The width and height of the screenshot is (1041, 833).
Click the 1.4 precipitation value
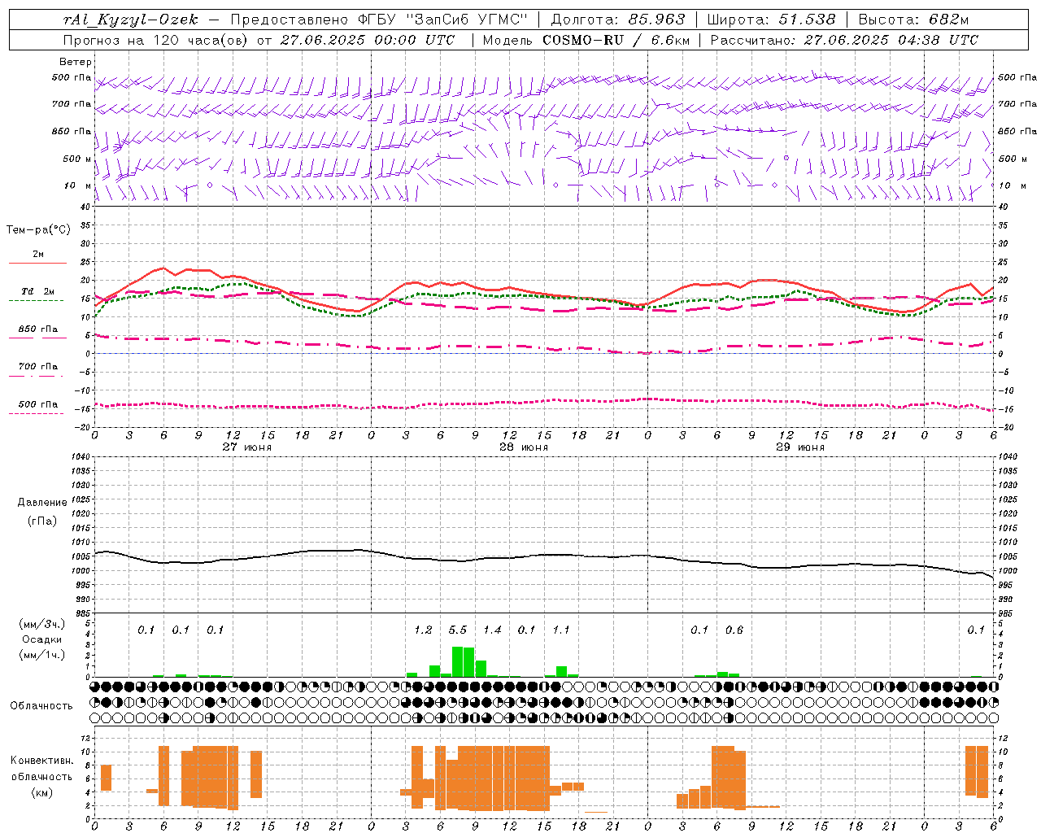(492, 630)
